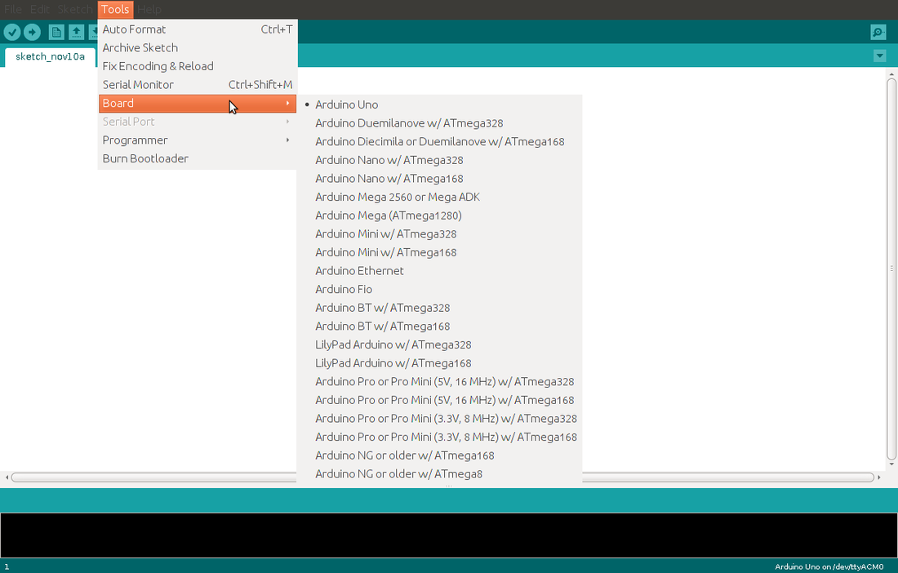Click the Upload arrow toolbar icon
898x573 pixels.
click(x=32, y=32)
